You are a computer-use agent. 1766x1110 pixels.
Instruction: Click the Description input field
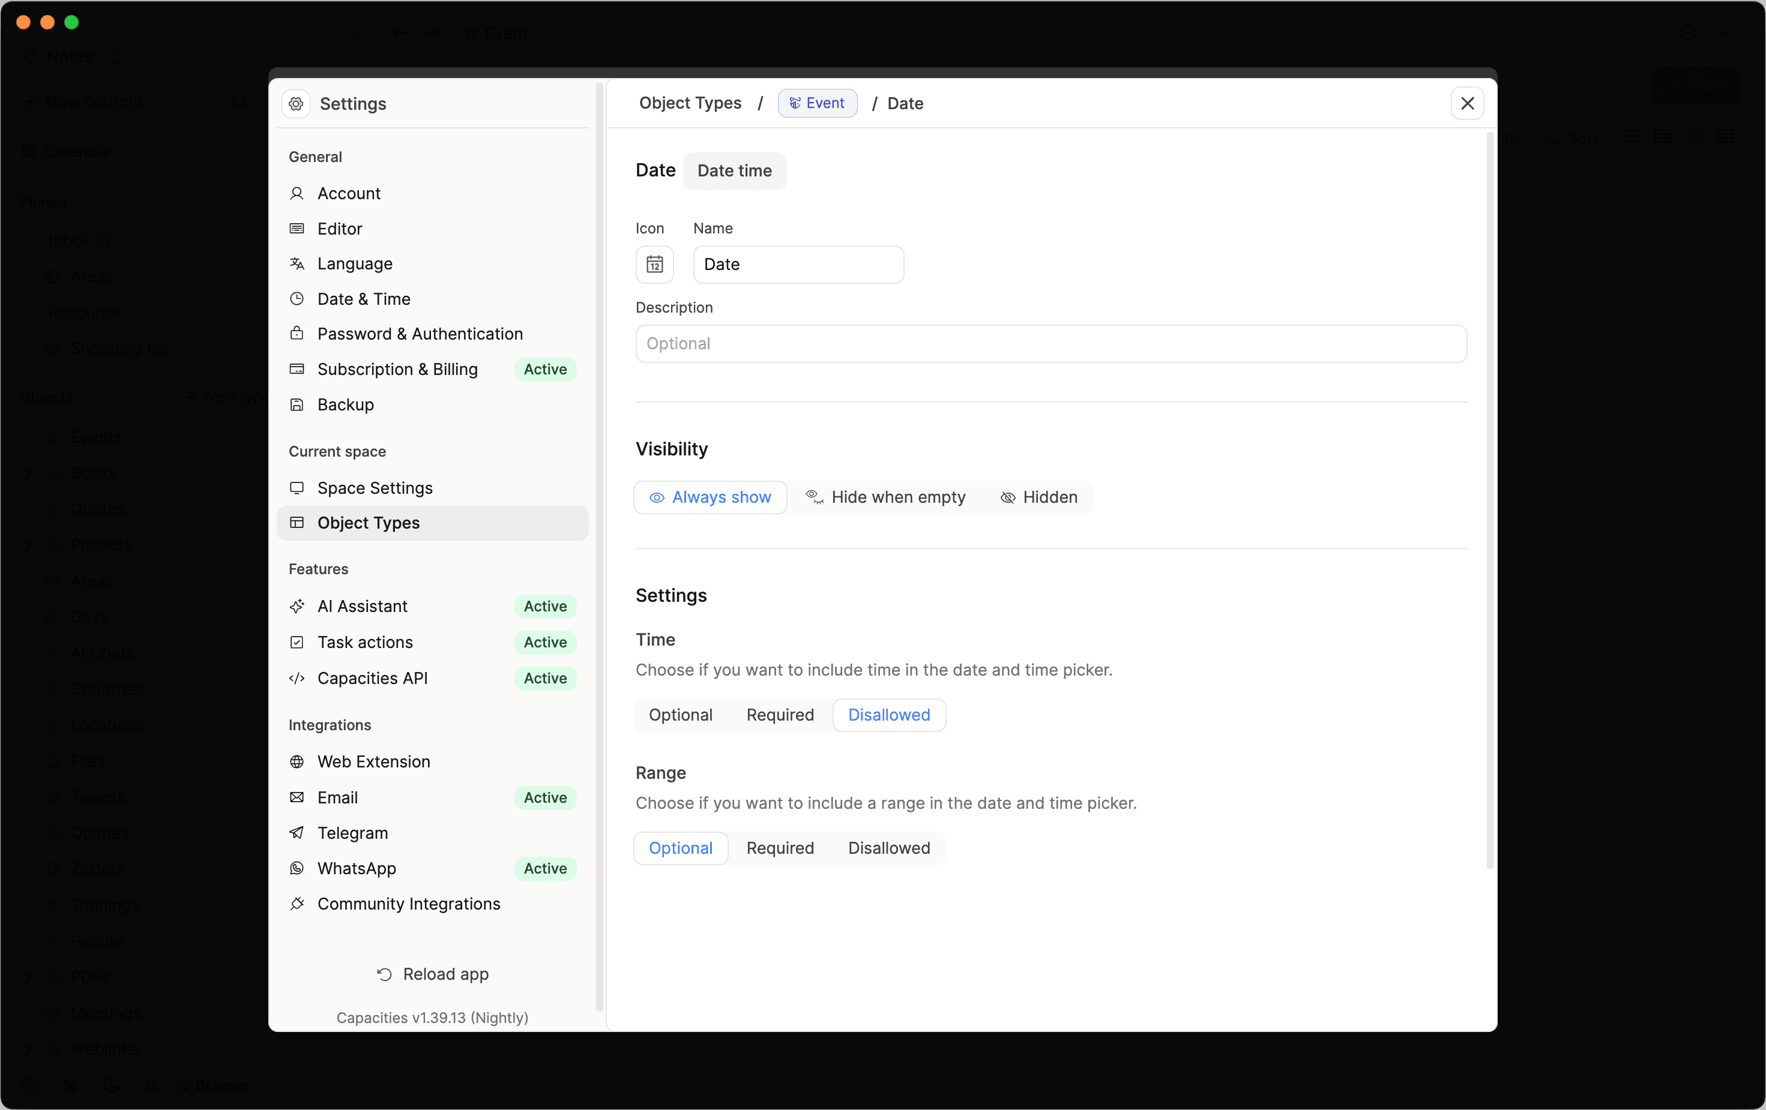[1051, 344]
